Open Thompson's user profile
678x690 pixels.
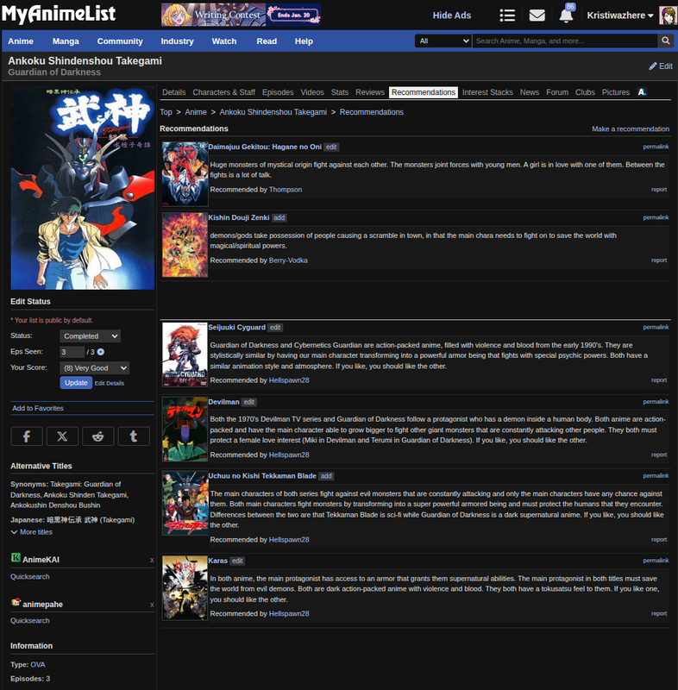pos(286,190)
